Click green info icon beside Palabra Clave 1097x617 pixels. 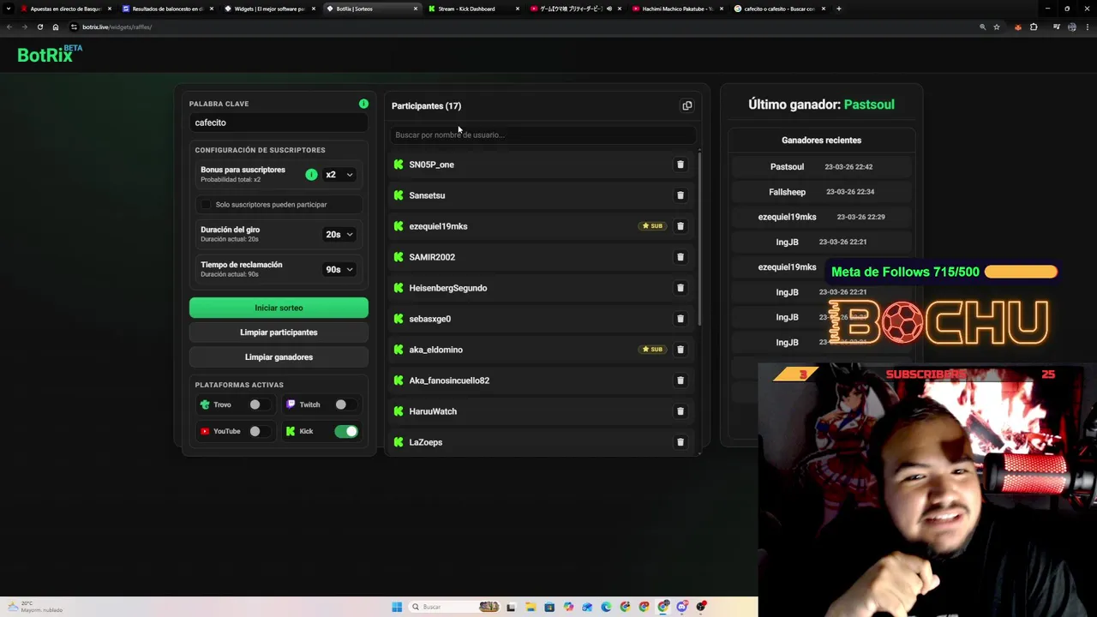(x=363, y=104)
